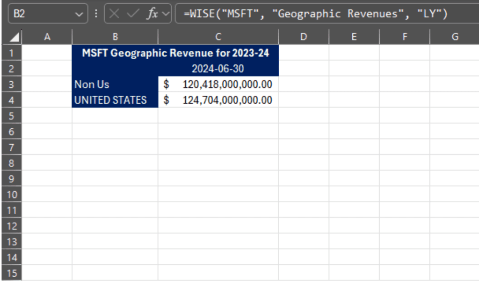Click the three-dot handle beside the Name Box
Image resolution: width=479 pixels, height=281 pixels.
click(96, 14)
